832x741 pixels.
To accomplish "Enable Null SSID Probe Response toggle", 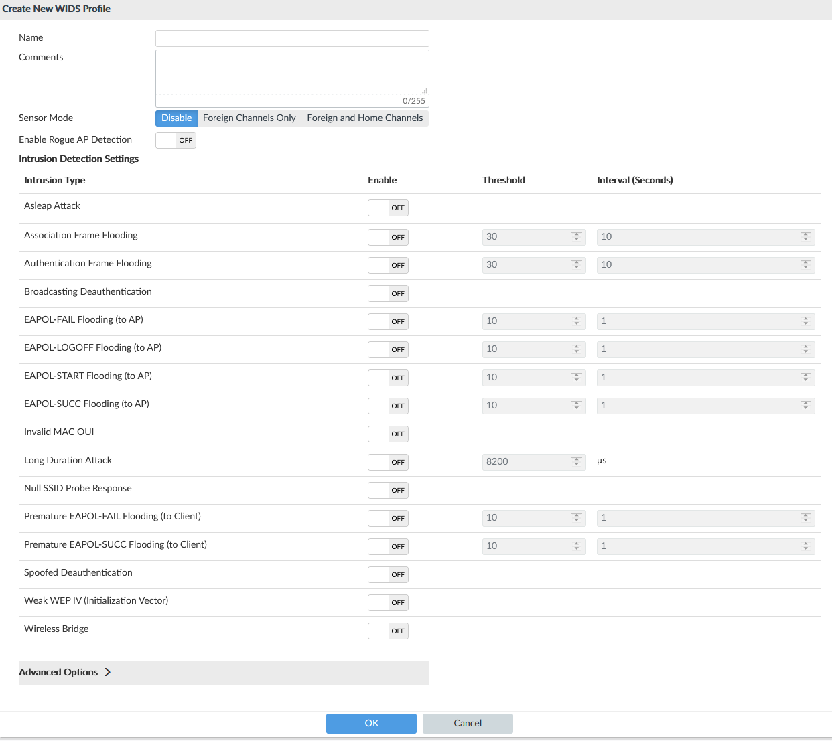I will click(388, 490).
